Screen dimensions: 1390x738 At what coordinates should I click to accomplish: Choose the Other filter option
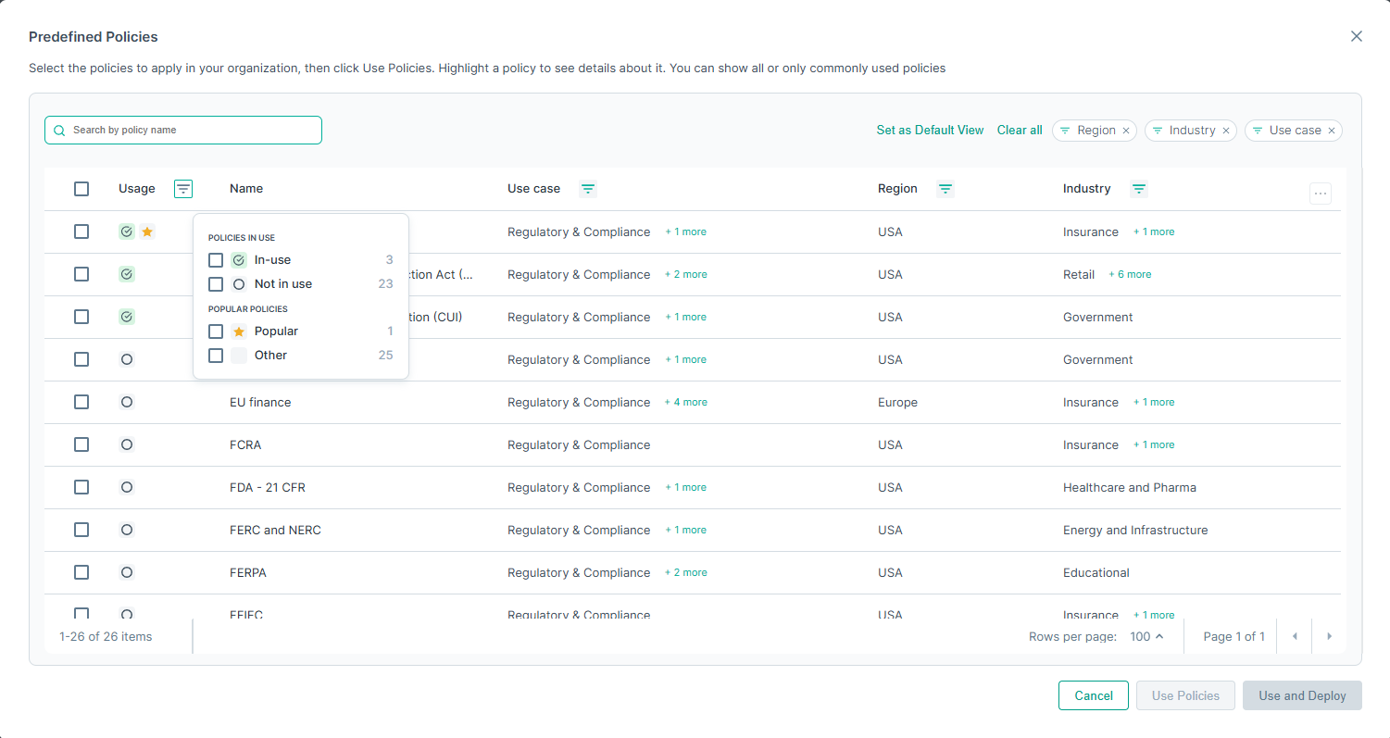(216, 356)
